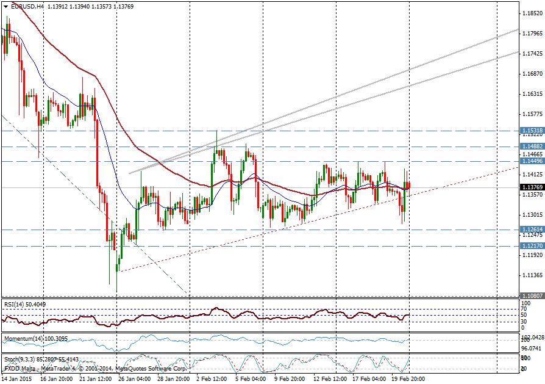545x384 pixels.
Task: Click the 1.14496 resistance level label
Action: click(x=532, y=161)
